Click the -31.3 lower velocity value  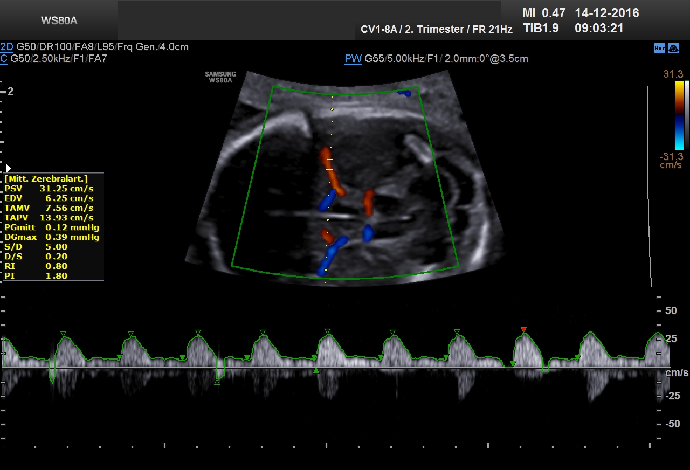pos(671,156)
